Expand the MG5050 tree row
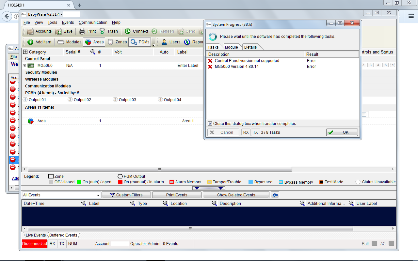This screenshot has height=261, width=418. coord(24,66)
